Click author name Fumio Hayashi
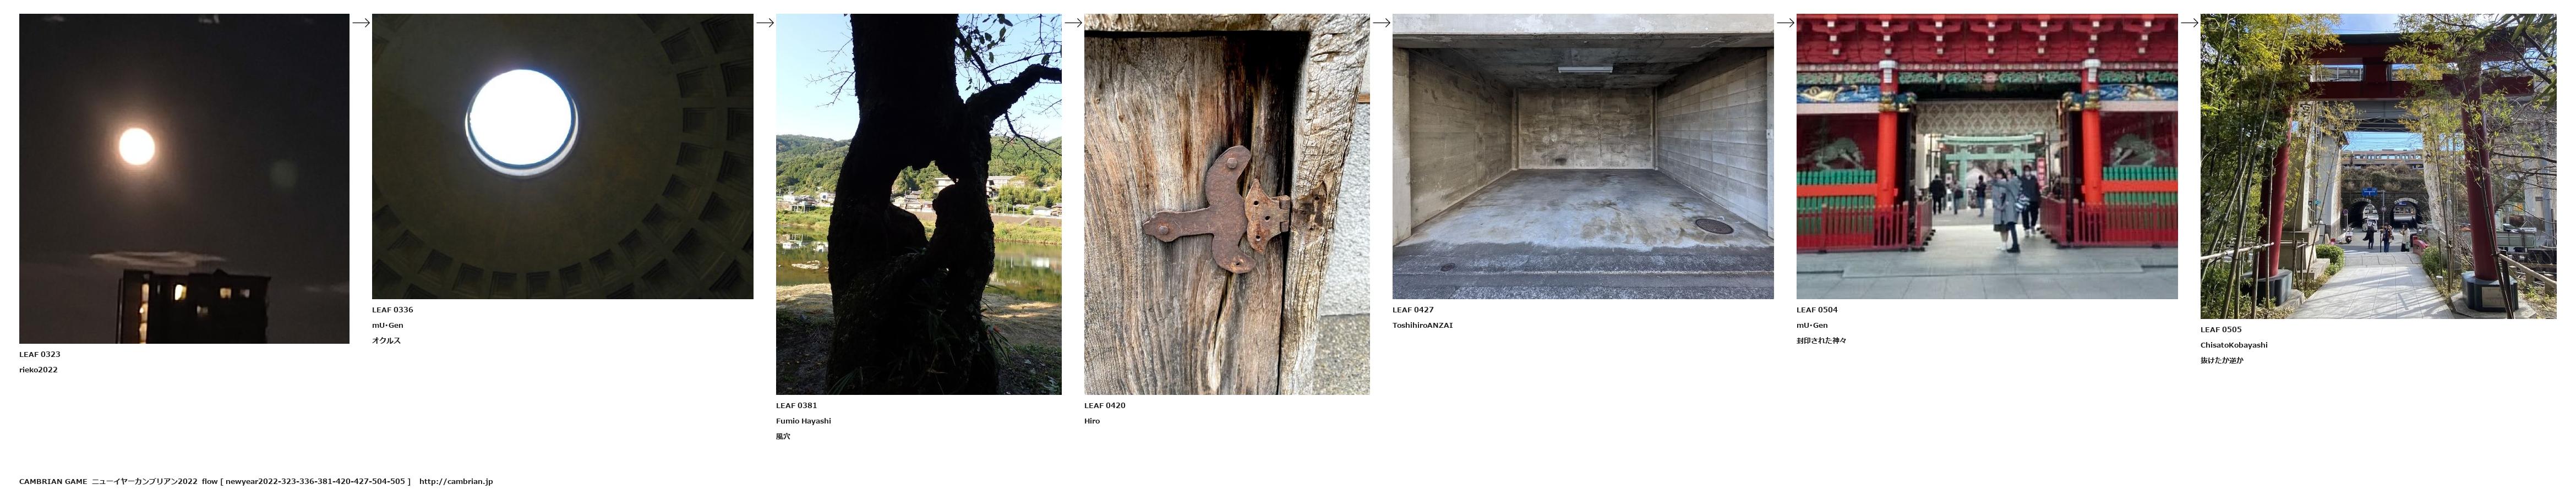This screenshot has height=495, width=2576. pos(803,421)
